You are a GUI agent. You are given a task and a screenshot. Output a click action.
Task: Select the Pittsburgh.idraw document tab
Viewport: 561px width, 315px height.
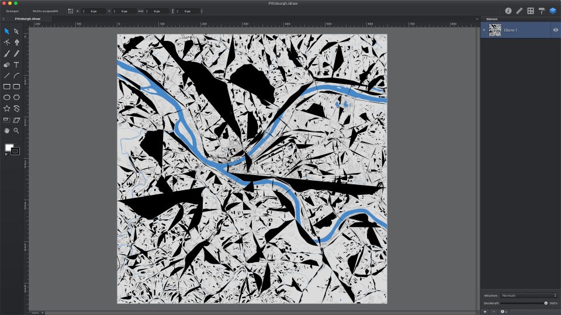tap(28, 19)
